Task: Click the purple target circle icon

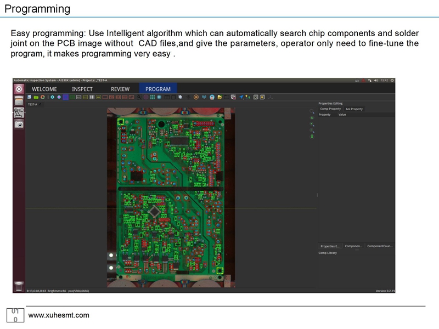Action: [x=146, y=97]
